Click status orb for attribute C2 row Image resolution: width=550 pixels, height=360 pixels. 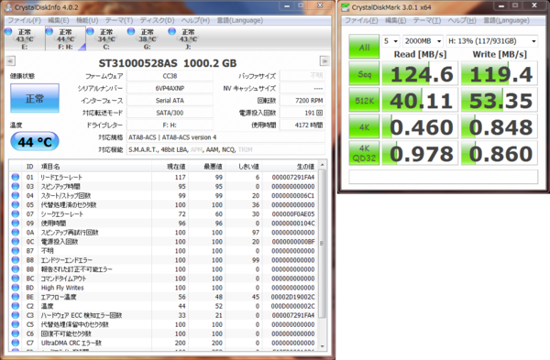[16, 306]
